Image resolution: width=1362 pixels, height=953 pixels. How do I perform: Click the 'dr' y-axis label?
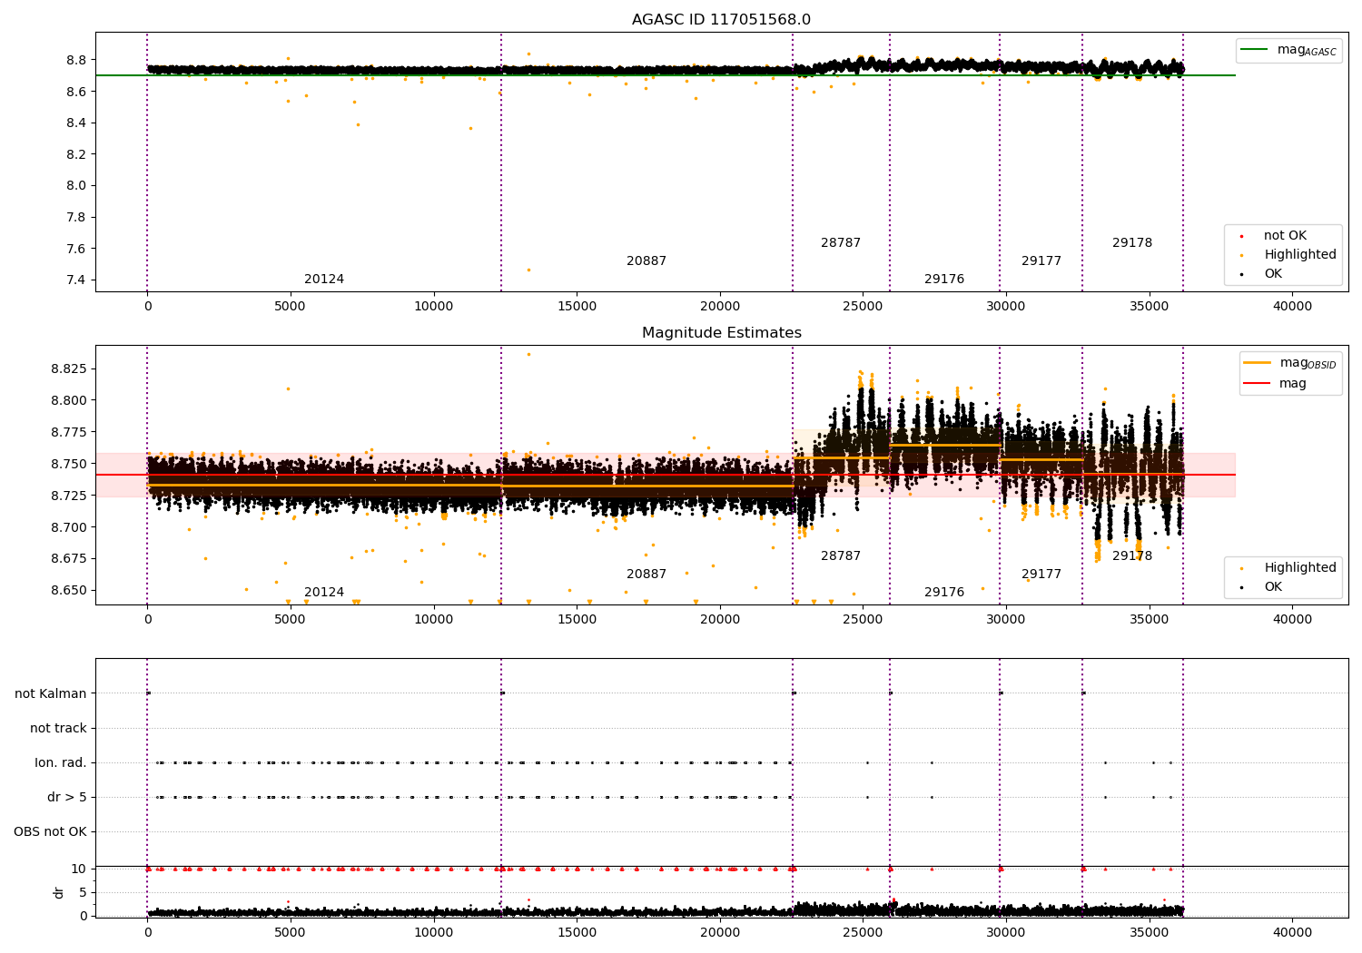[58, 892]
